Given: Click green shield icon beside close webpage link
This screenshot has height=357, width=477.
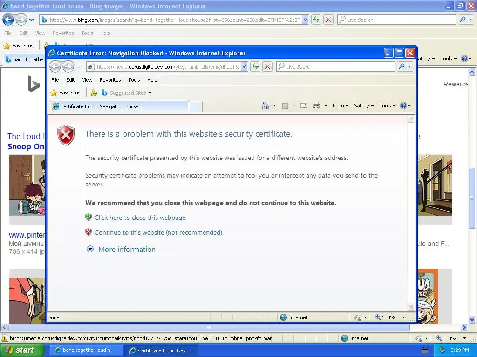Looking at the screenshot, I should [89, 217].
